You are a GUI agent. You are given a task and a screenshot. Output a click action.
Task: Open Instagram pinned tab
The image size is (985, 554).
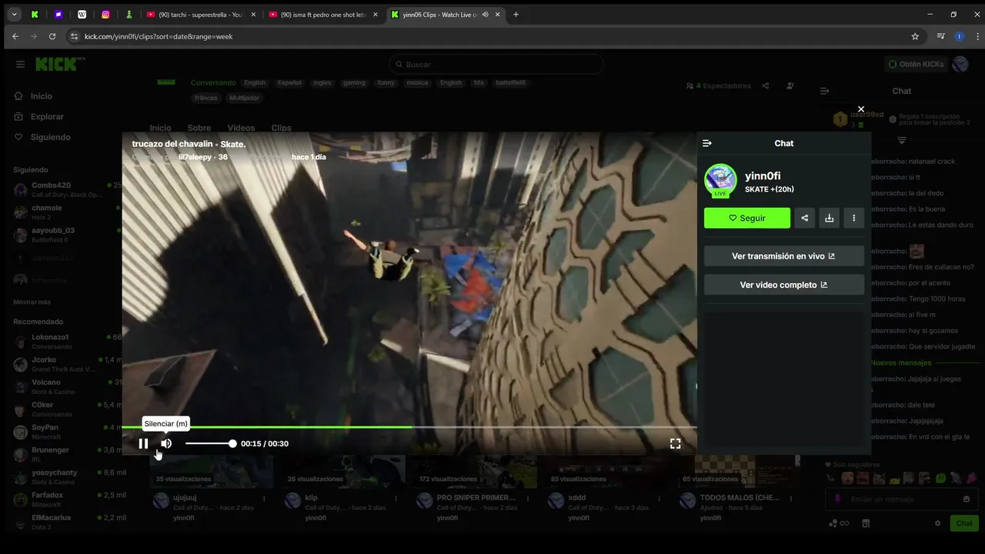[105, 15]
